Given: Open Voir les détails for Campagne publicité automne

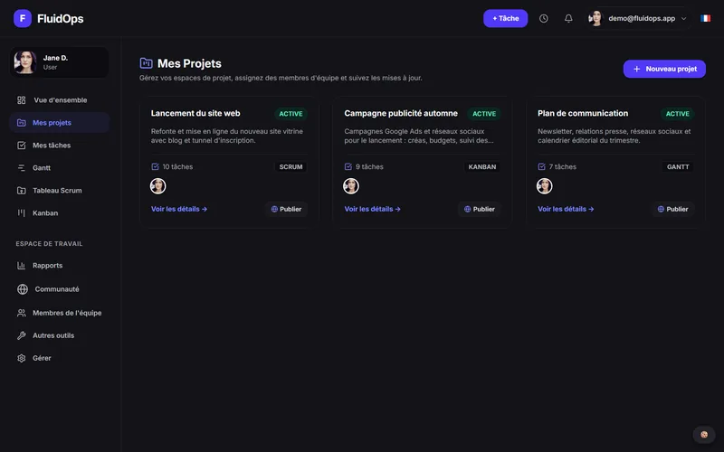Looking at the screenshot, I should 372,209.
